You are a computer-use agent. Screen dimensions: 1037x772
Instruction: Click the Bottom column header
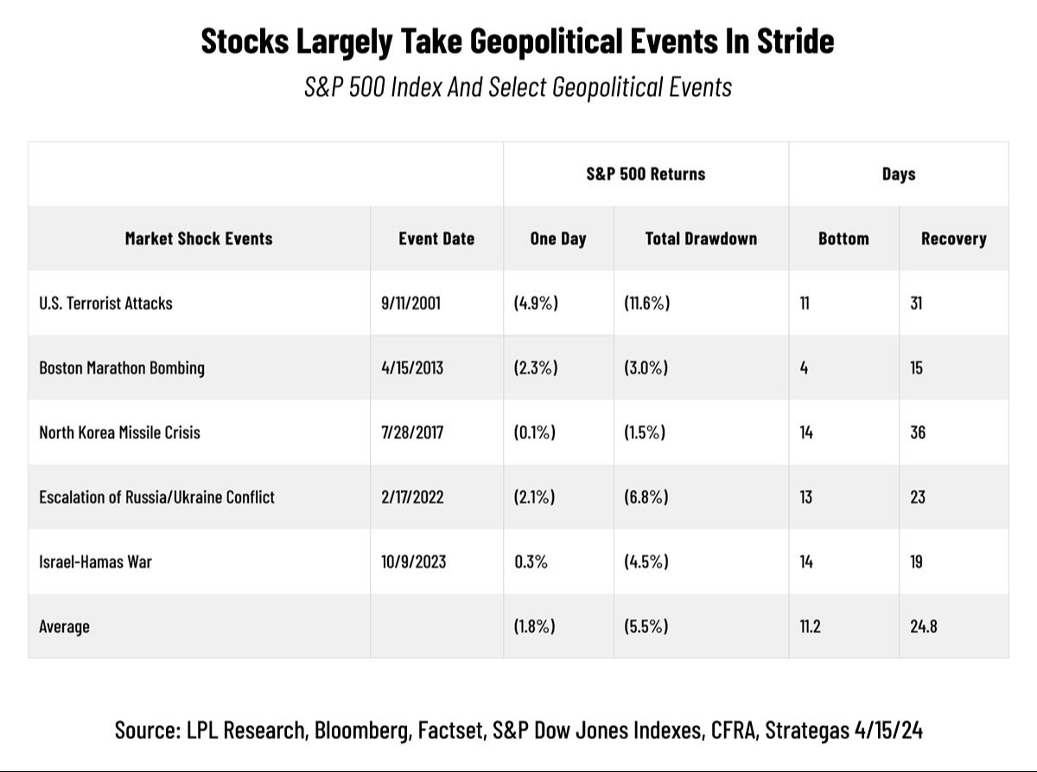click(x=843, y=239)
